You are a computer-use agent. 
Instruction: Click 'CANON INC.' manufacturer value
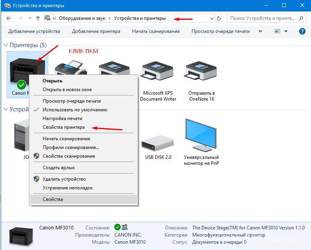(128, 235)
